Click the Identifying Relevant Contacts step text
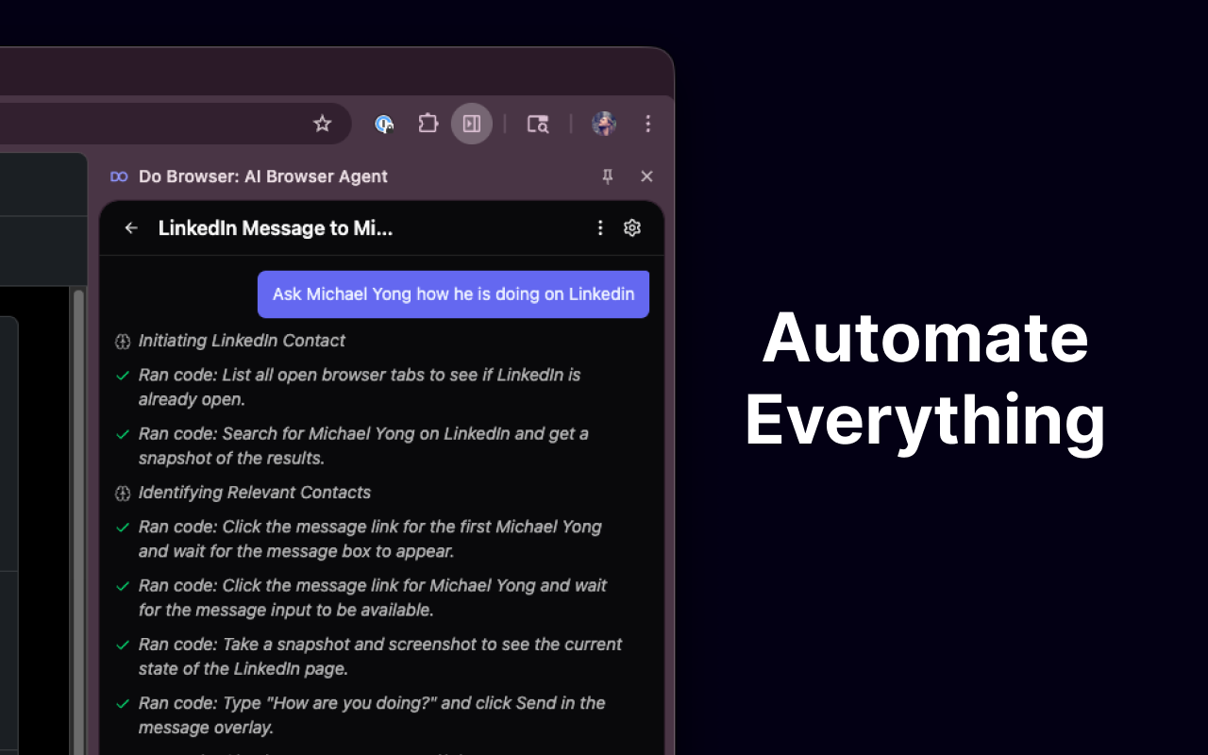The width and height of the screenshot is (1208, 755). [x=255, y=493]
